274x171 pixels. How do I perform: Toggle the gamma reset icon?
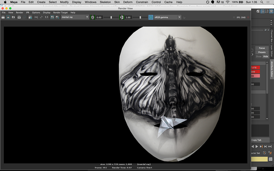[x=122, y=17]
